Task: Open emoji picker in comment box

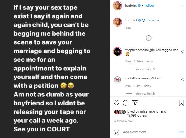Action: point(117,132)
